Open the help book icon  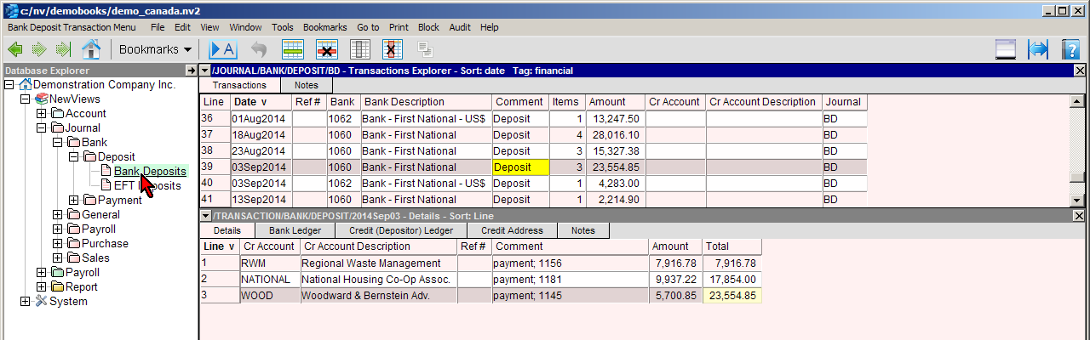(x=1071, y=49)
